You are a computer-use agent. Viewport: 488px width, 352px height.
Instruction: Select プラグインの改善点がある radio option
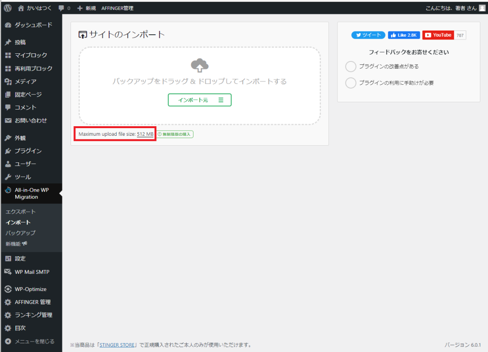coord(351,66)
